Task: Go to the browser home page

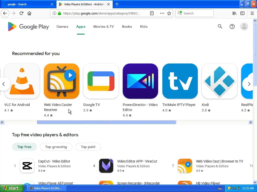Action: [x=29, y=13]
